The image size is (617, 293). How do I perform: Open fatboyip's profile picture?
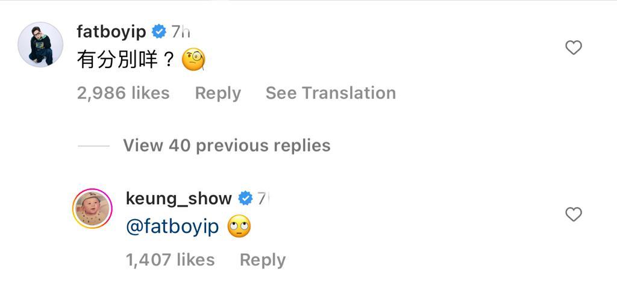coord(40,45)
